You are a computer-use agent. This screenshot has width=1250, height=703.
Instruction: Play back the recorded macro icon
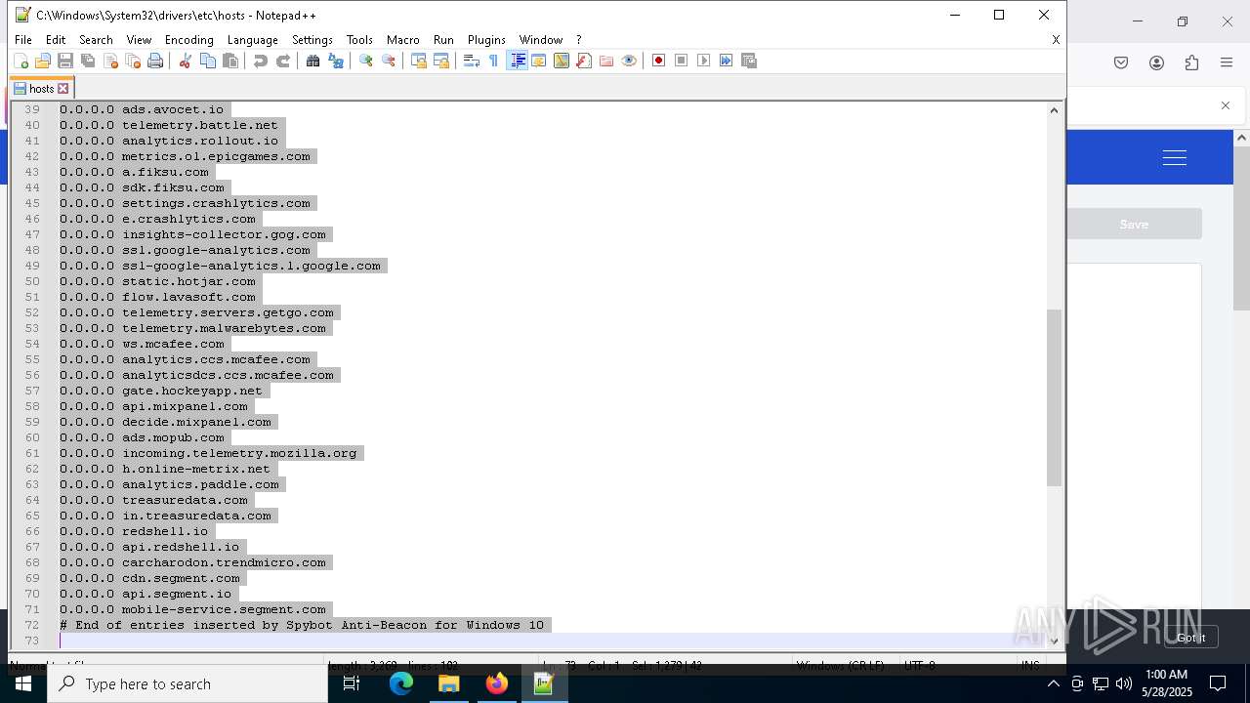pyautogui.click(x=704, y=61)
